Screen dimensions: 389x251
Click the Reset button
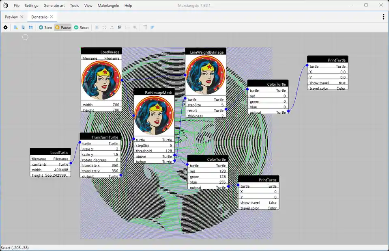82,27
